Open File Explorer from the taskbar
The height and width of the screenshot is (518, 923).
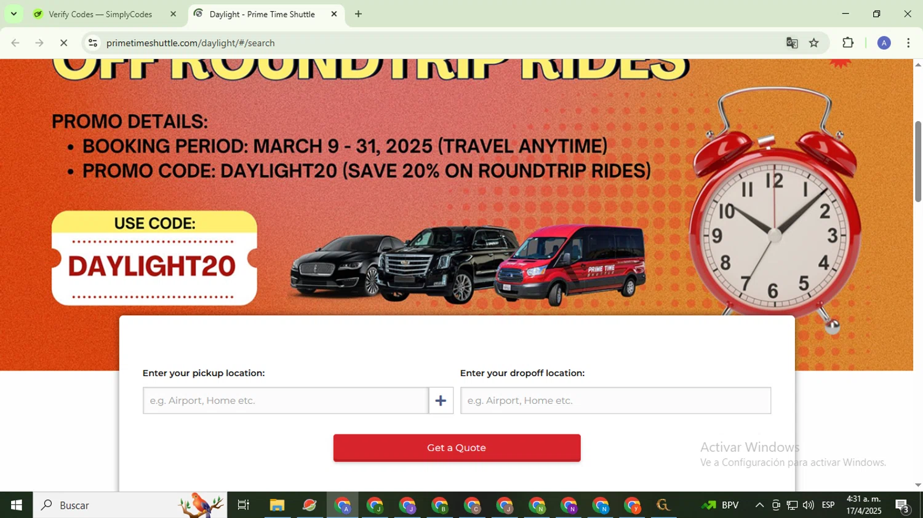point(277,505)
